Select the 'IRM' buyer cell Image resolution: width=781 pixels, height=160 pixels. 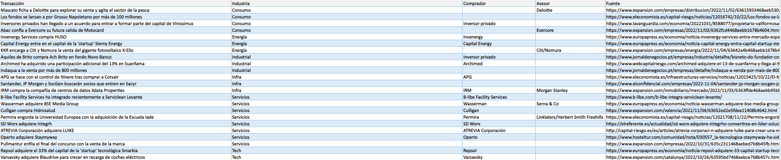[499, 90]
